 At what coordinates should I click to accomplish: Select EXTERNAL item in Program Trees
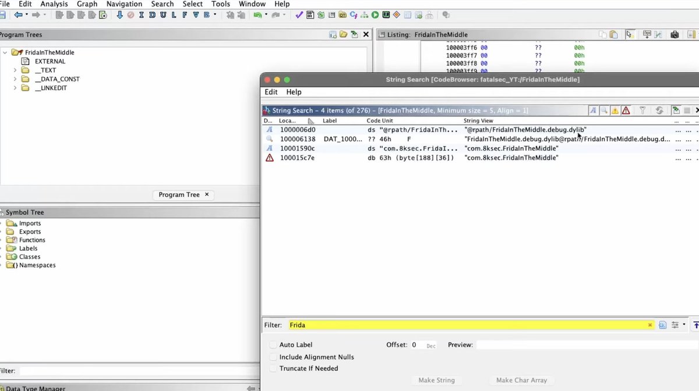click(50, 61)
